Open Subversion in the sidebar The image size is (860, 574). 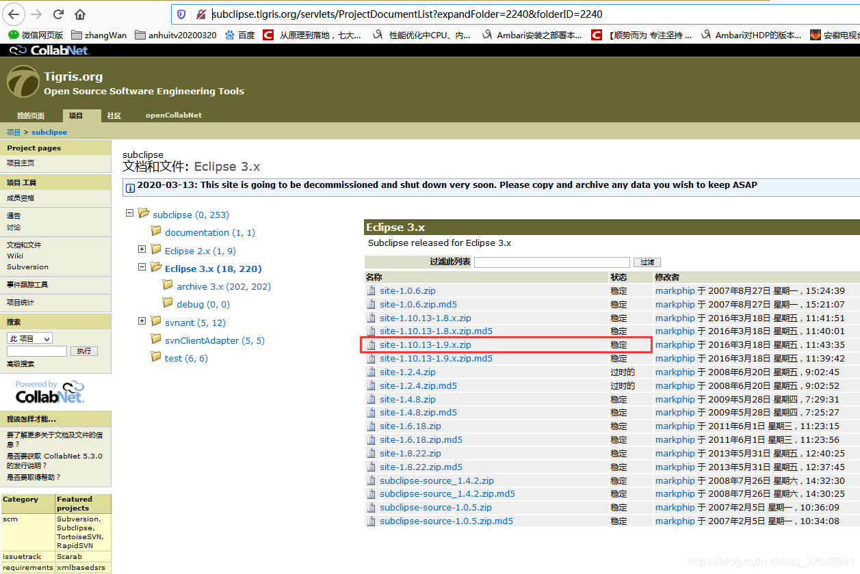[27, 266]
